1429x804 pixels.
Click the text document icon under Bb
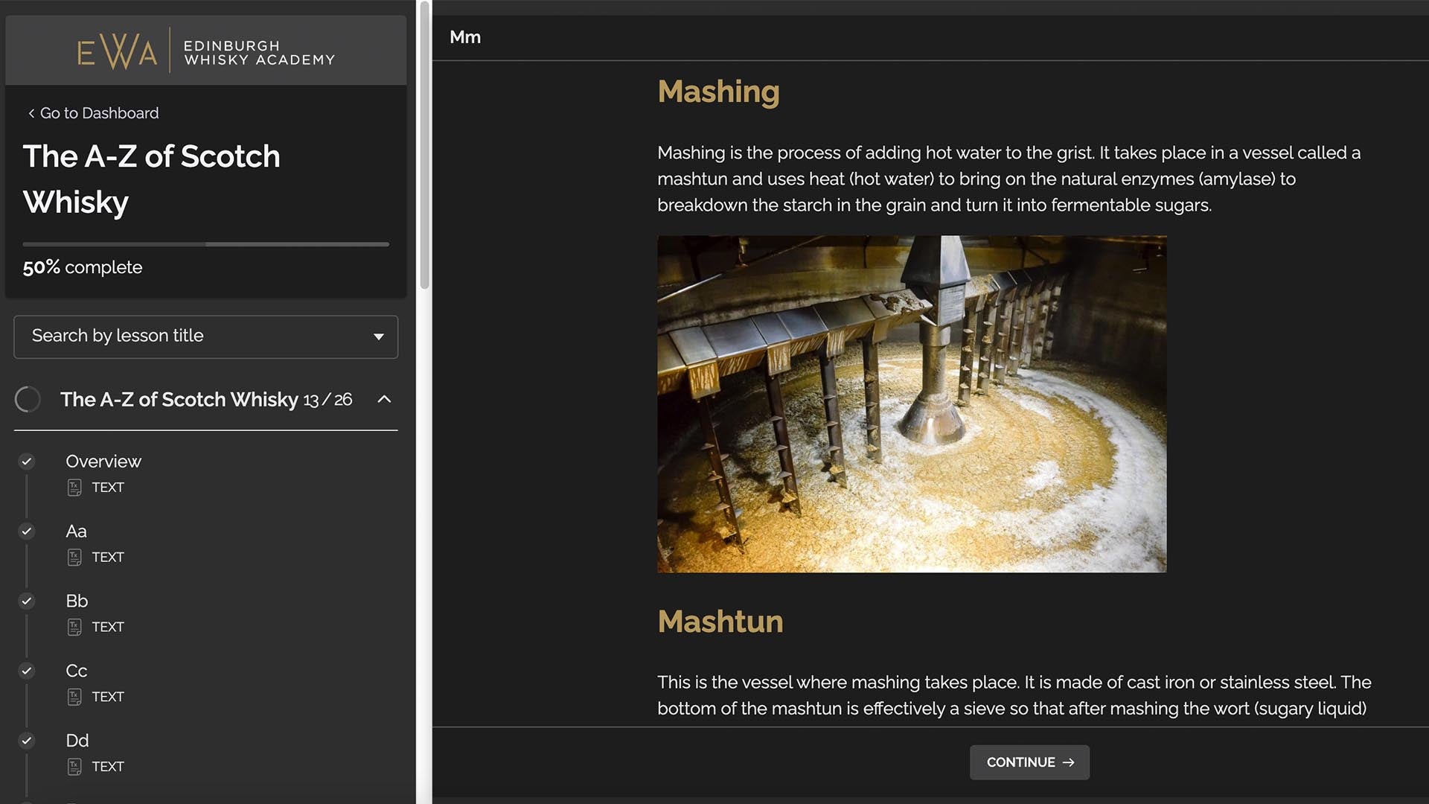click(x=74, y=628)
